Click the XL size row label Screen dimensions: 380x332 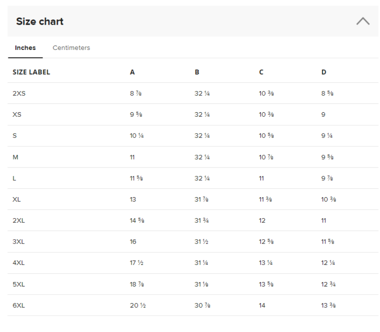pos(16,199)
